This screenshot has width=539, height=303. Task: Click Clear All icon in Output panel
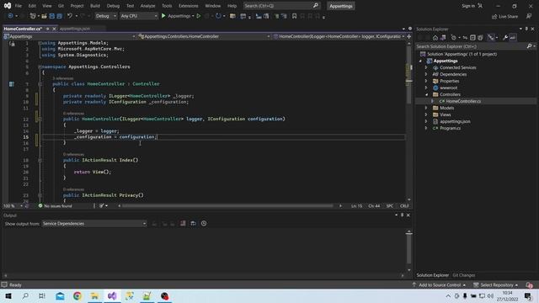[x=183, y=224]
